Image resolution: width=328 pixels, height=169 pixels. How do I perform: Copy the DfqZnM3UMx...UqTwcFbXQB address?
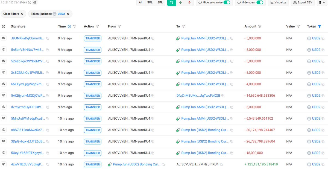(223, 96)
